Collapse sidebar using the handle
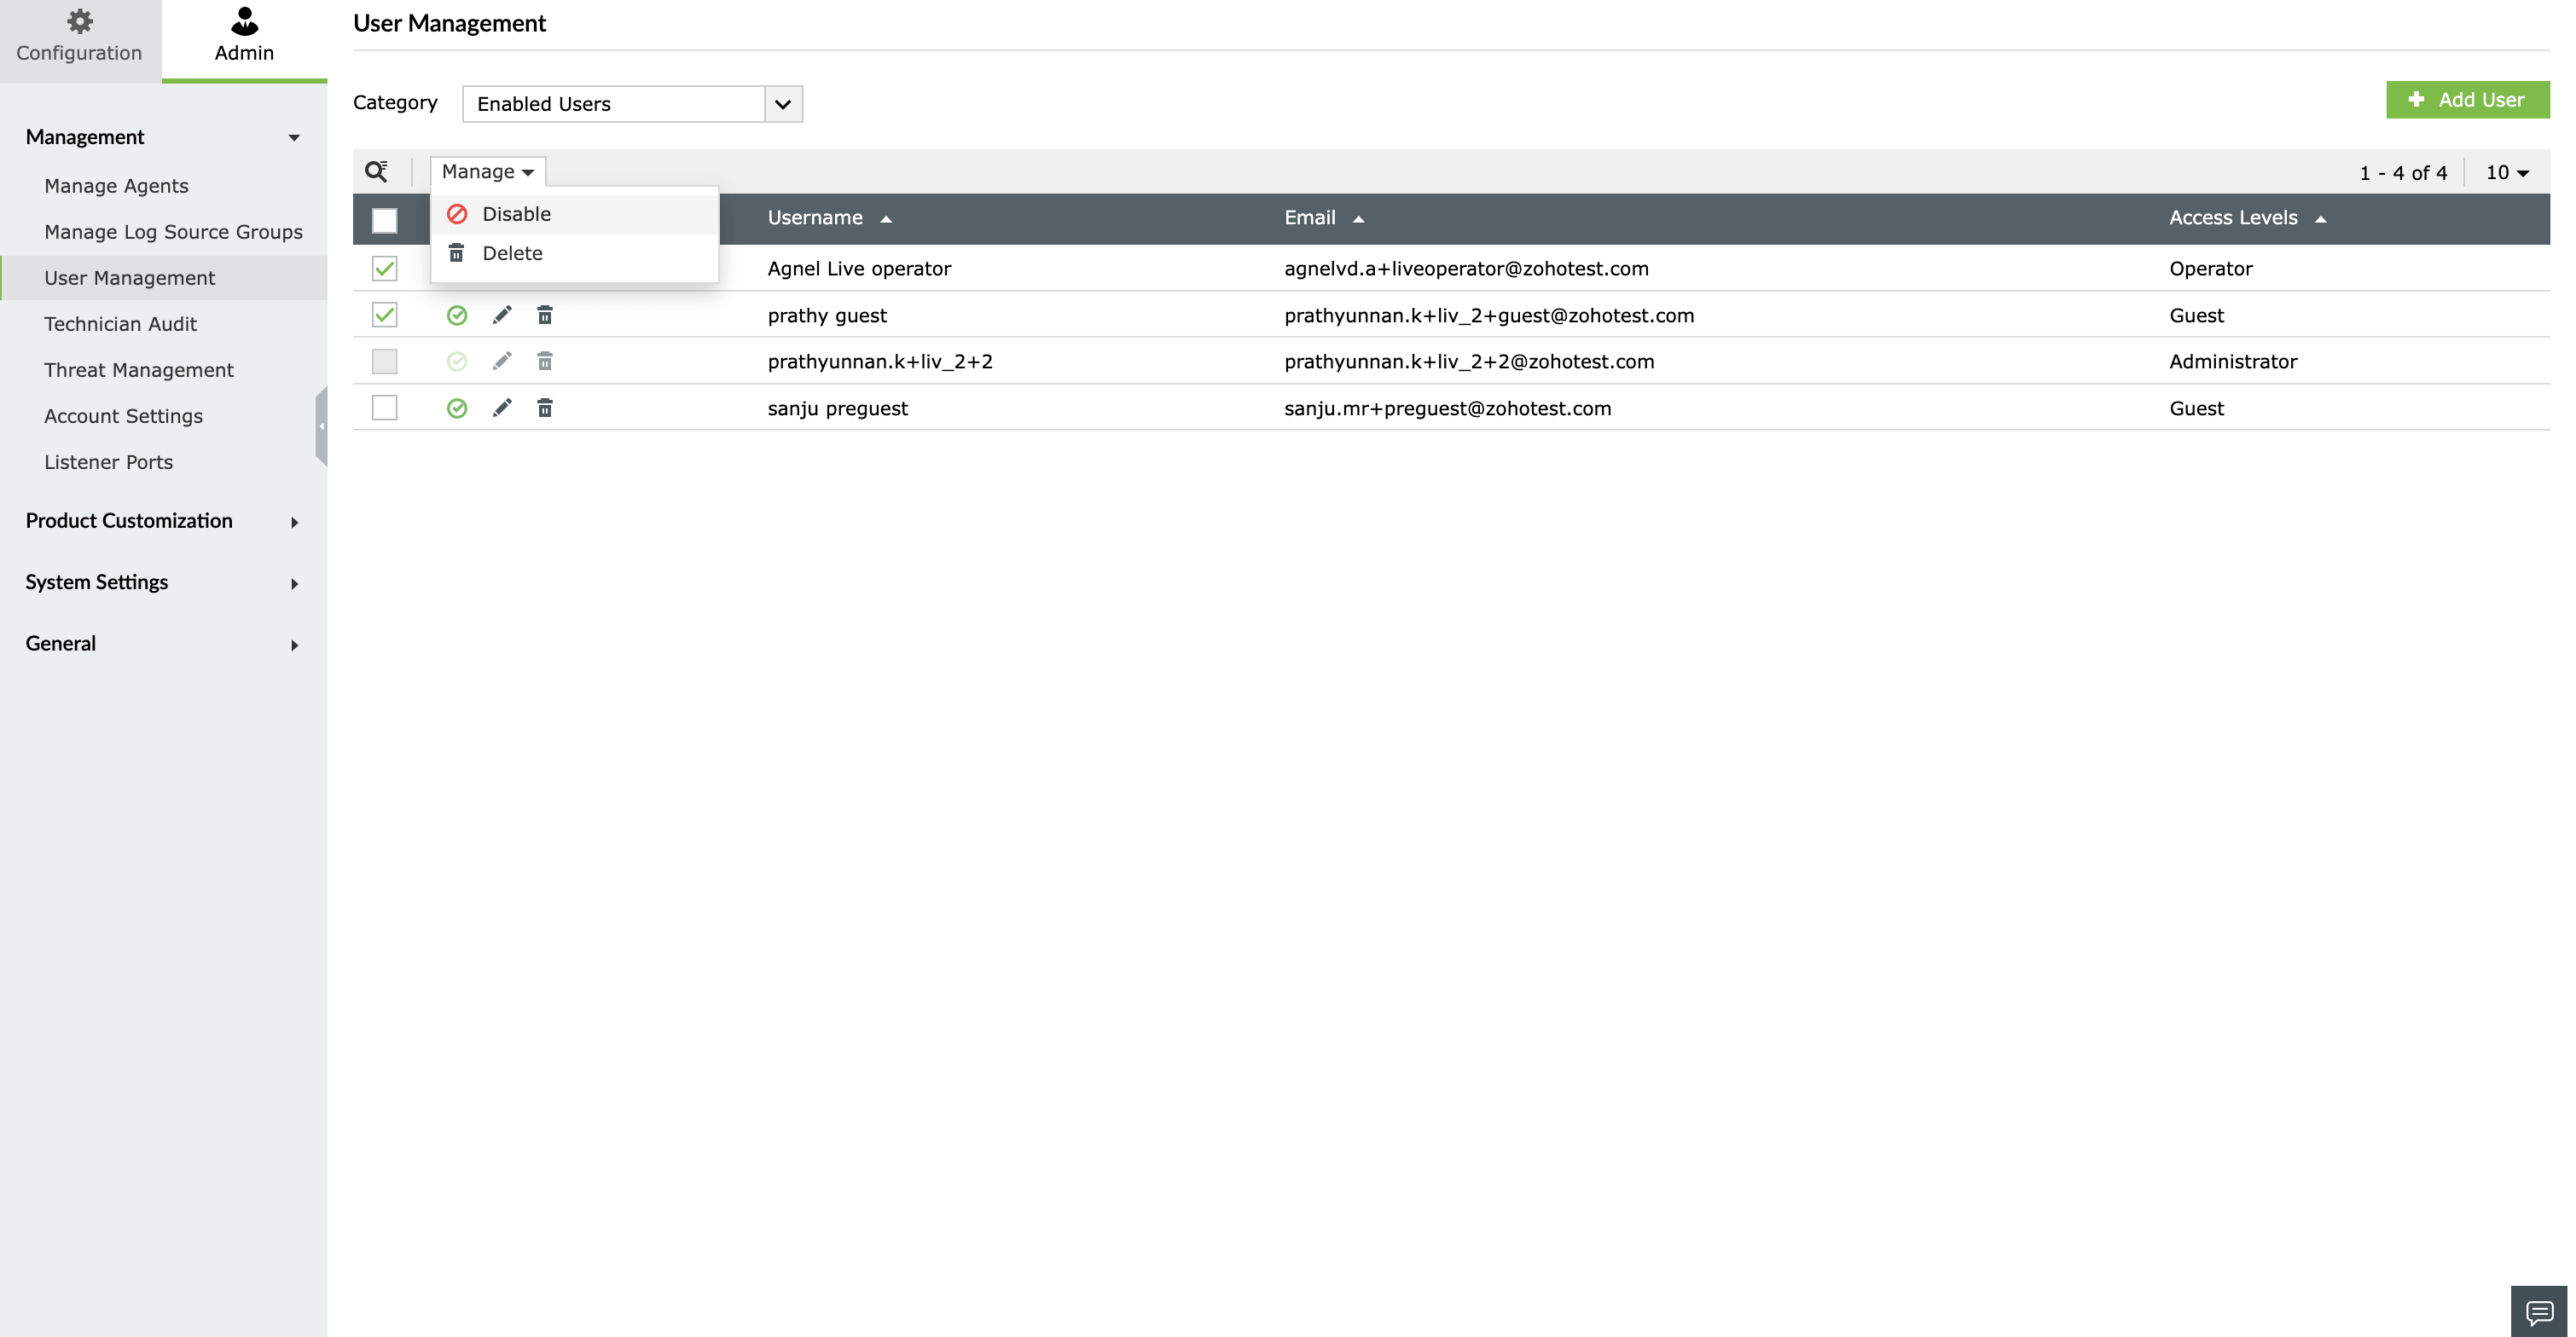 click(321, 426)
